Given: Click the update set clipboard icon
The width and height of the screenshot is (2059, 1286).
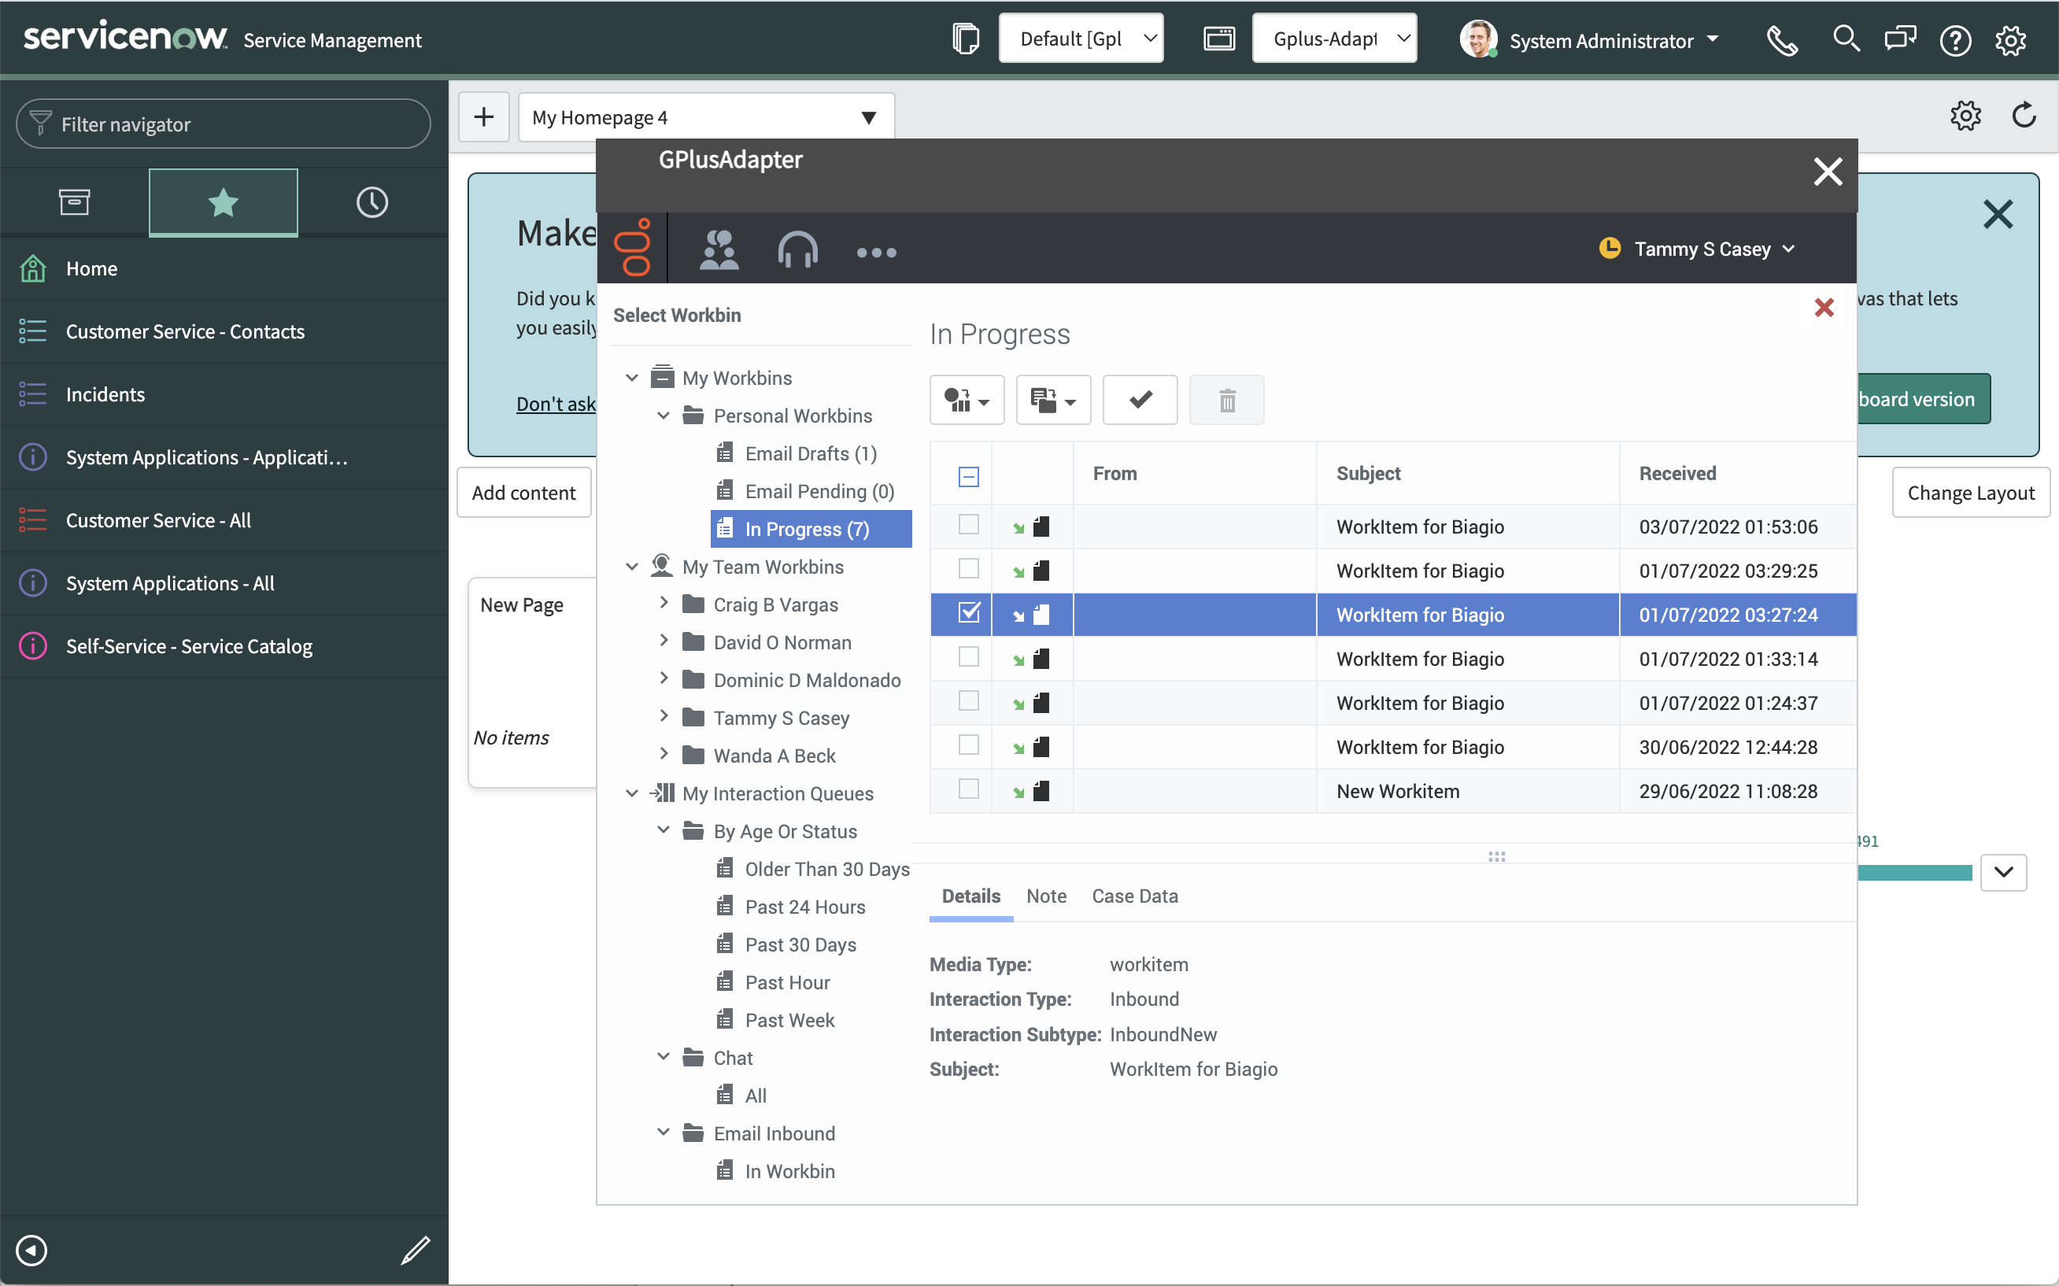Looking at the screenshot, I should (965, 39).
